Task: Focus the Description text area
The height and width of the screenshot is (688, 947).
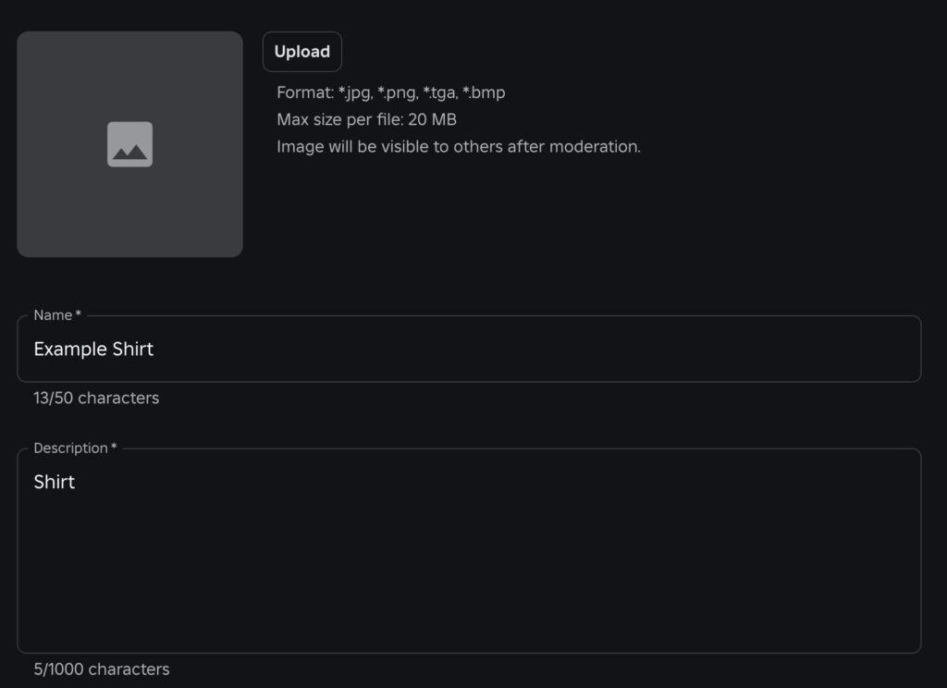Action: 469,550
